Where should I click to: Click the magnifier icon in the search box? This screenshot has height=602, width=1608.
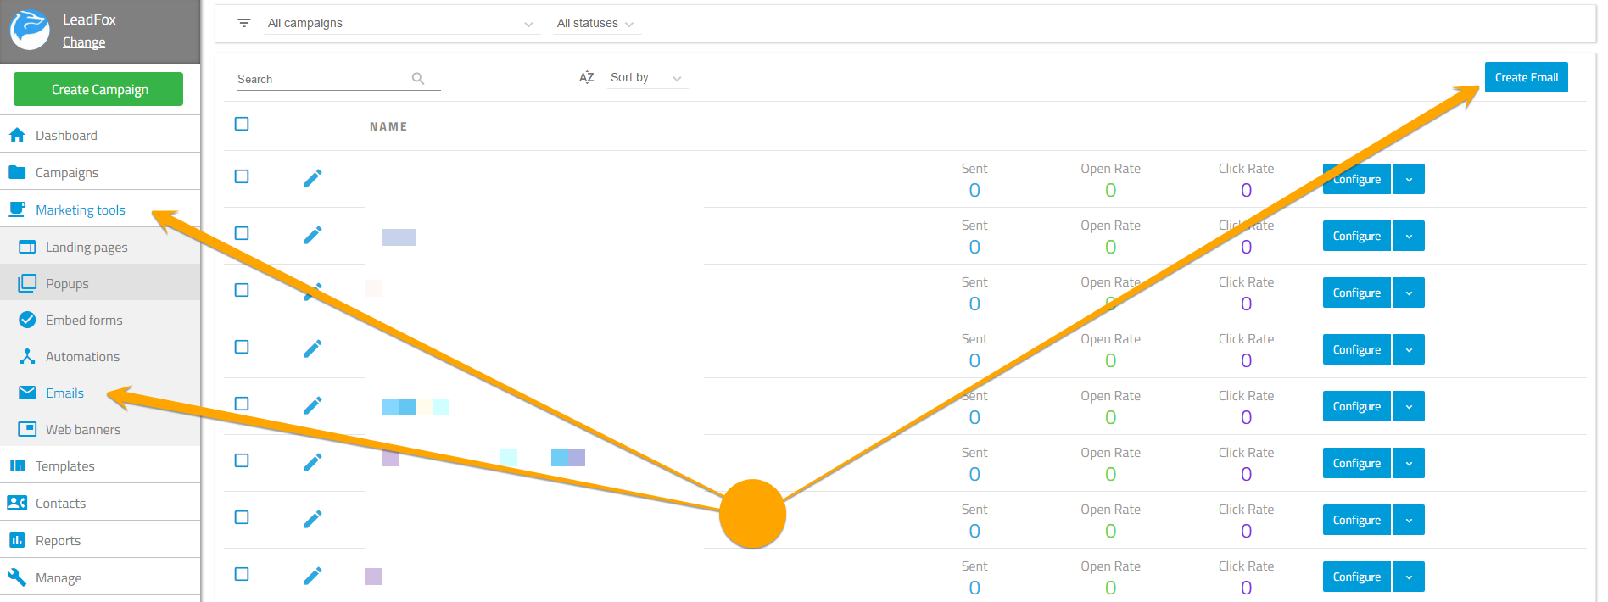click(418, 78)
